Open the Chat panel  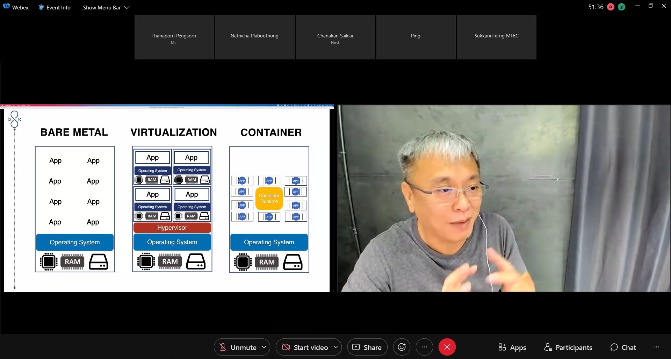623,347
